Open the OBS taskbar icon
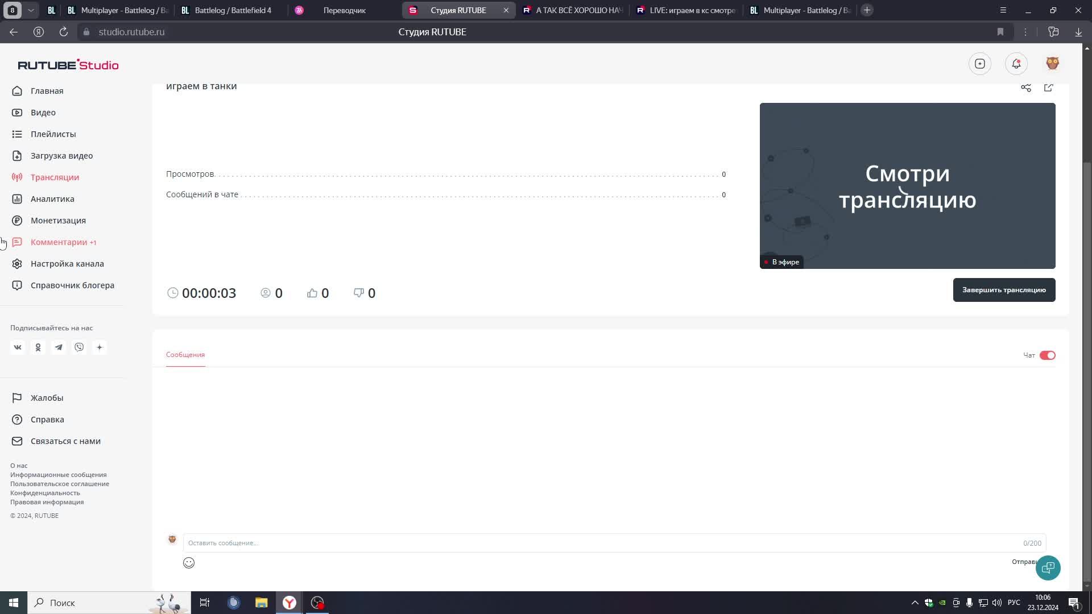The image size is (1092, 614). coord(317,603)
